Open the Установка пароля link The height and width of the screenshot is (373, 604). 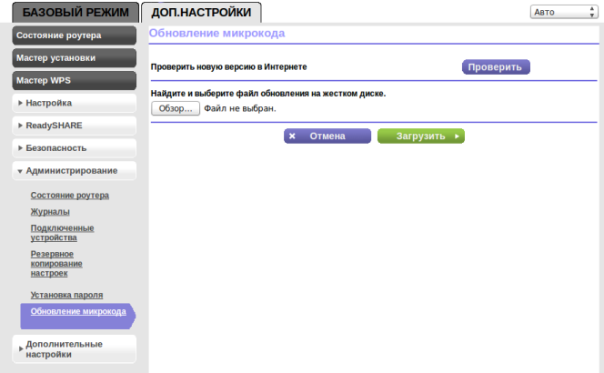tap(66, 295)
